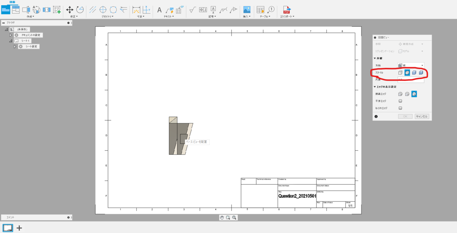
Task: Set 接線エッジ to full length option
Action: (400, 94)
